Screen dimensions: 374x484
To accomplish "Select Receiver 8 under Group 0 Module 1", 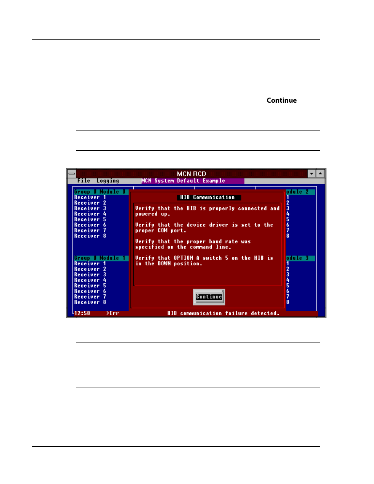I will point(90,302).
